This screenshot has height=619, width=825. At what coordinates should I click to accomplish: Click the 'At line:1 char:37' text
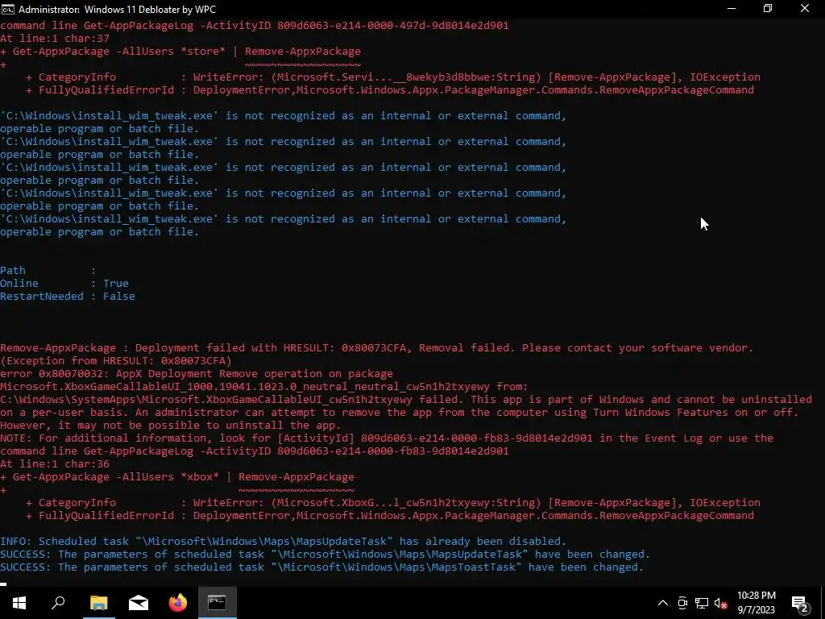click(55, 39)
